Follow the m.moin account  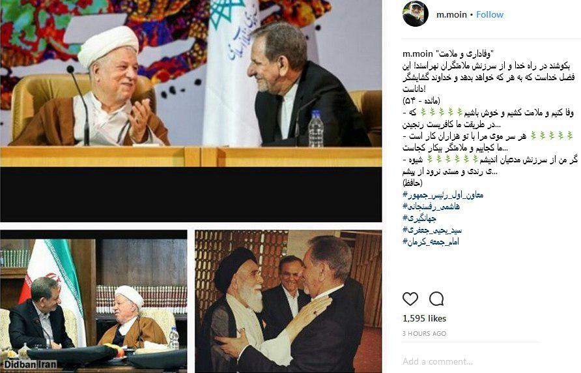[x=489, y=14]
